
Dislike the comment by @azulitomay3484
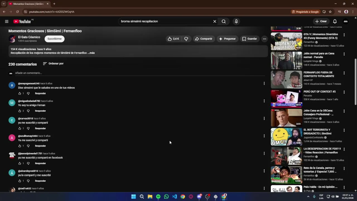click(x=28, y=146)
